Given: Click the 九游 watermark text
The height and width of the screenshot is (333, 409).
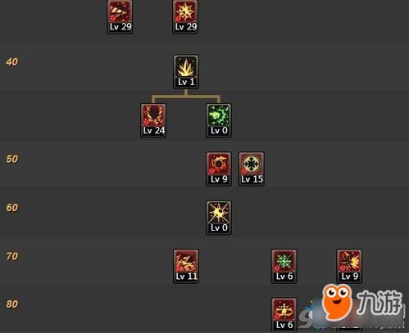Looking at the screenshot, I should click(x=379, y=302).
